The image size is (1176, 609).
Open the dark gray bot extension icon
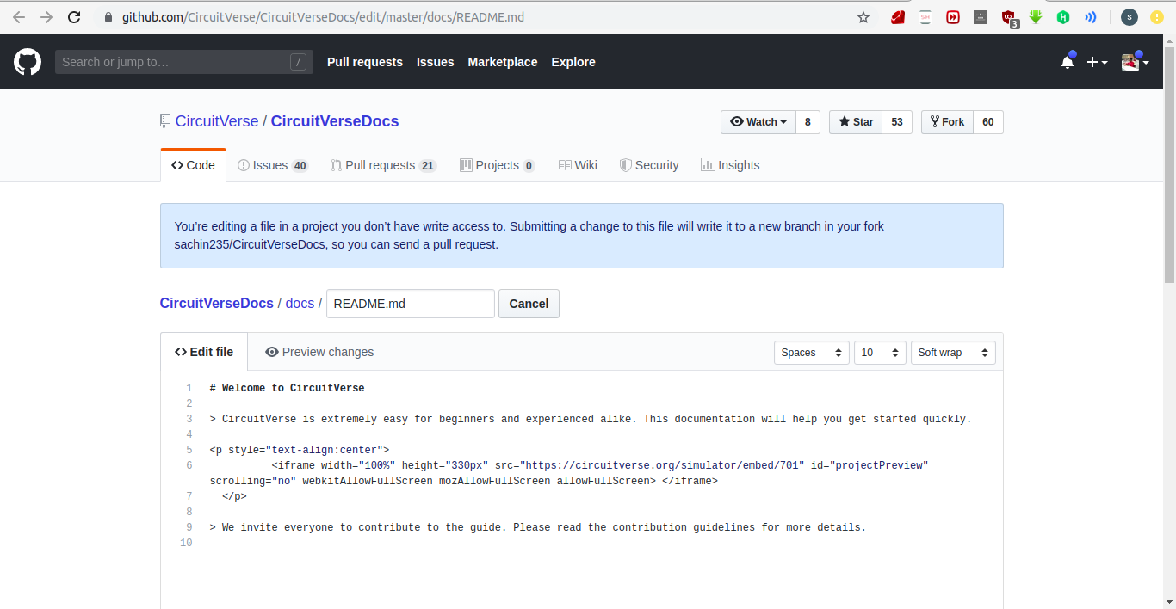pos(981,17)
